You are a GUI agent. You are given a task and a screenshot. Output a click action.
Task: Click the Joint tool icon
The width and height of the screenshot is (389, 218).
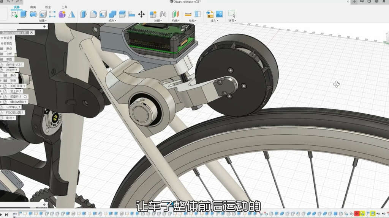(x=163, y=14)
